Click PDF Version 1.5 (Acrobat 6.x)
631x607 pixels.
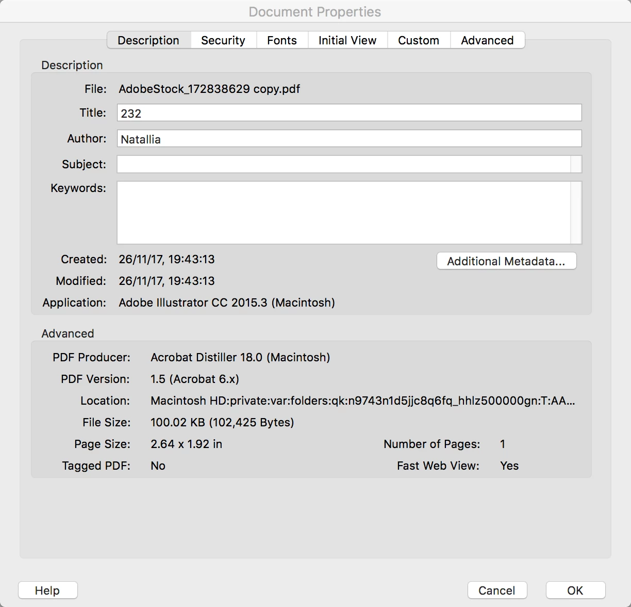click(195, 379)
